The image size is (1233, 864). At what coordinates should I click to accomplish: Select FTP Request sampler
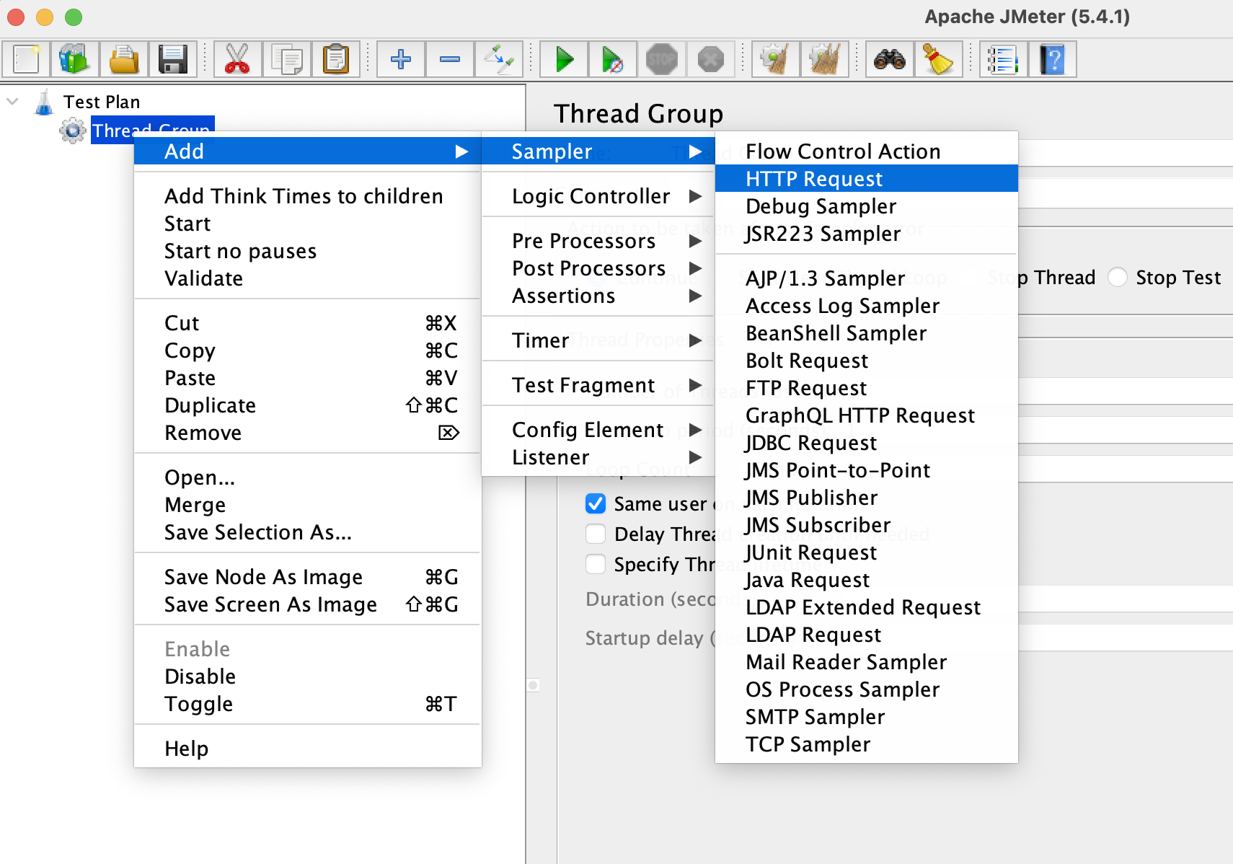(867, 388)
